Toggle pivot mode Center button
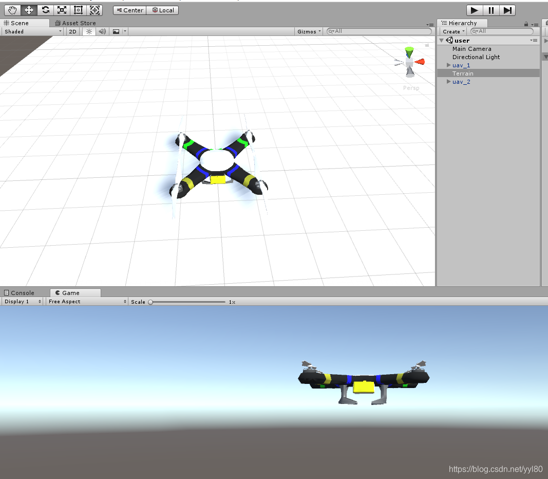Image resolution: width=548 pixels, height=479 pixels. point(129,10)
